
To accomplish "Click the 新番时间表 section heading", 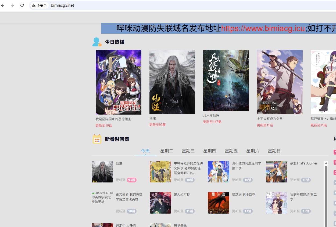I will point(117,139).
